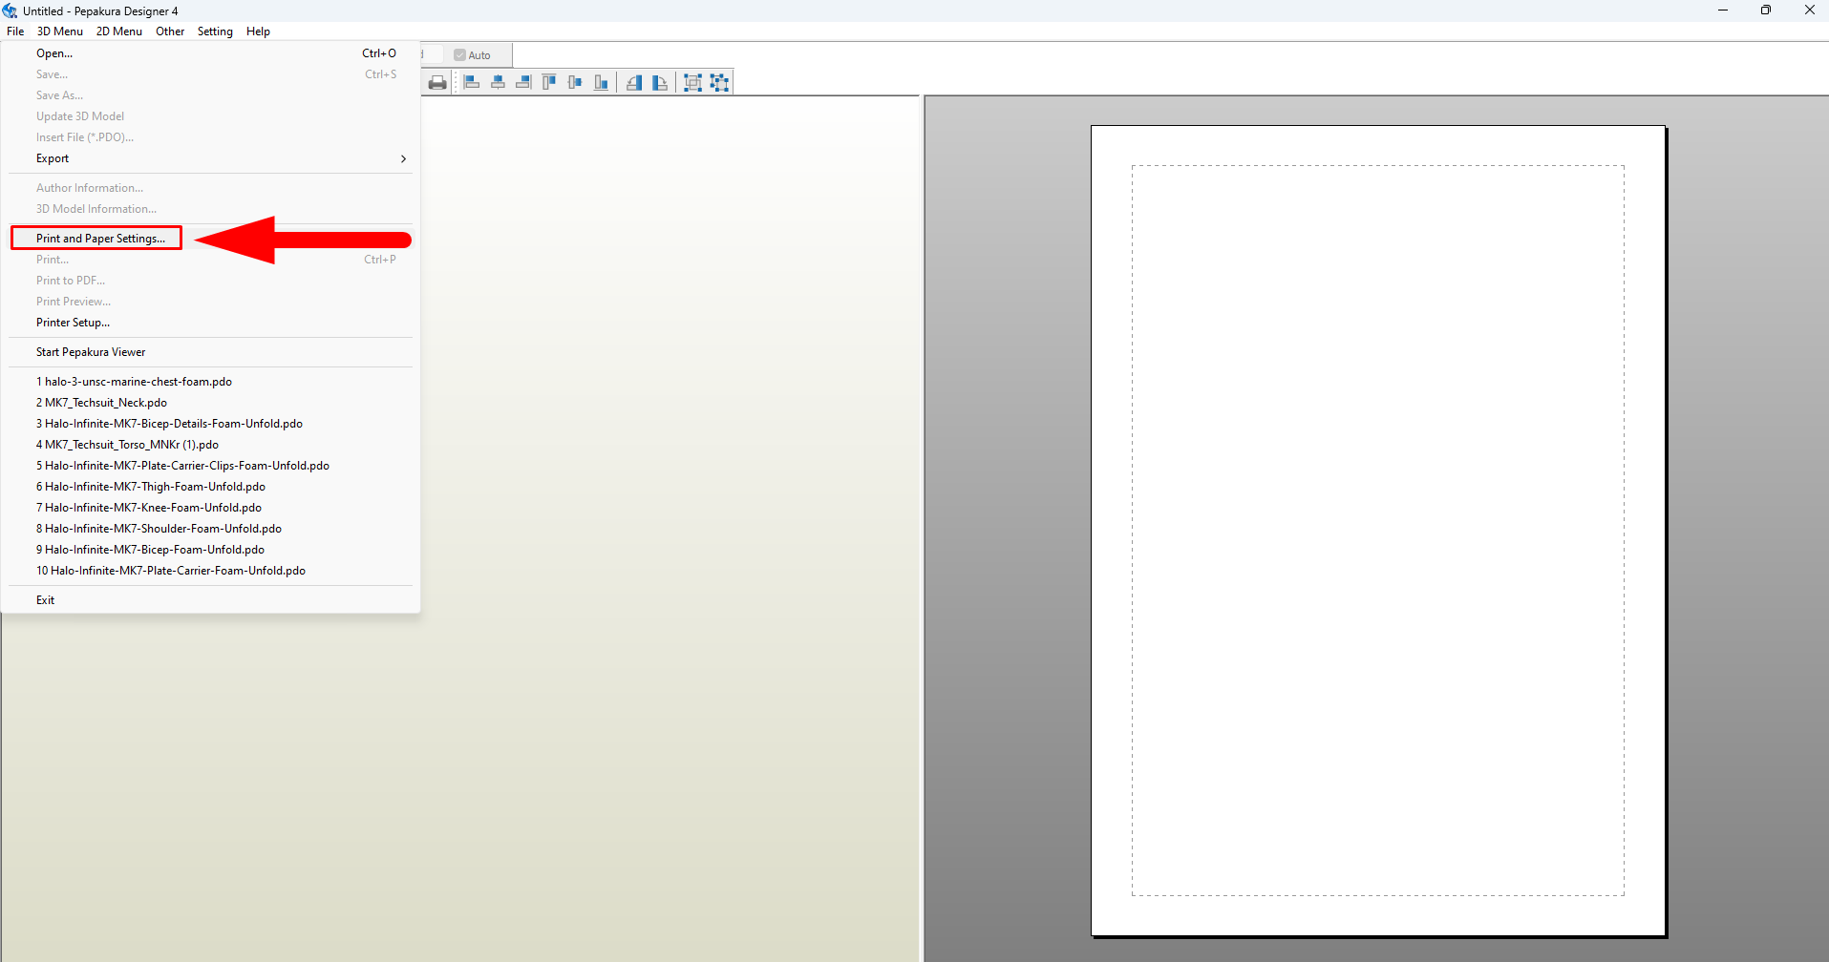
Task: Open recent file halo-3-unsc-marine-chest-foam.pdo
Action: [211, 382]
